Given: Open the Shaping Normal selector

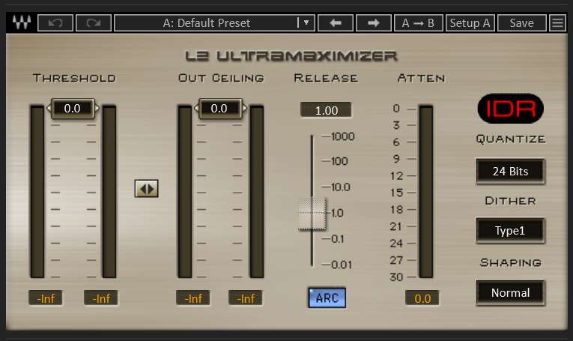Looking at the screenshot, I should [x=510, y=292].
